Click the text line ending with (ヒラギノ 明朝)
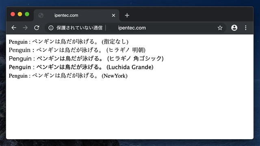The image size is (260, 146). [77, 50]
